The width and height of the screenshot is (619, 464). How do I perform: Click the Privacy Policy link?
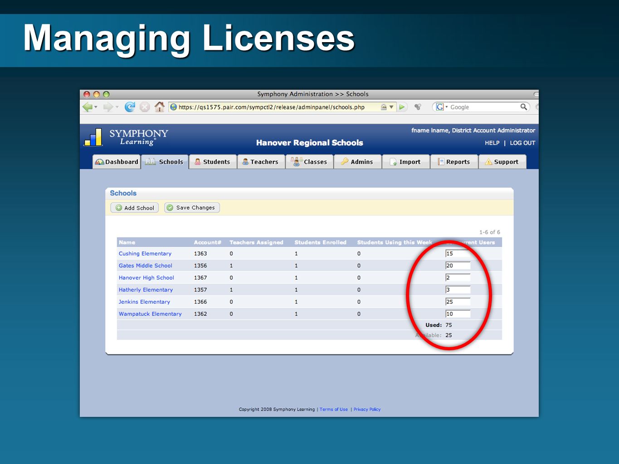(367, 409)
